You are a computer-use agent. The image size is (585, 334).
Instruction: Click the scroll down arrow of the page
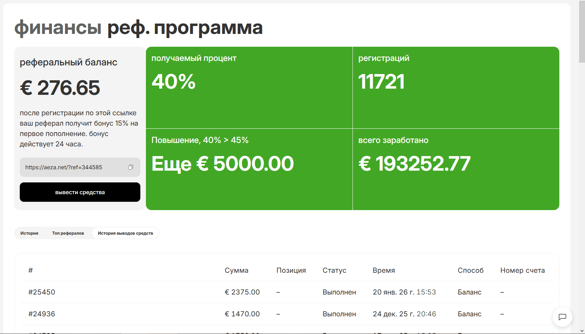coord(582,331)
